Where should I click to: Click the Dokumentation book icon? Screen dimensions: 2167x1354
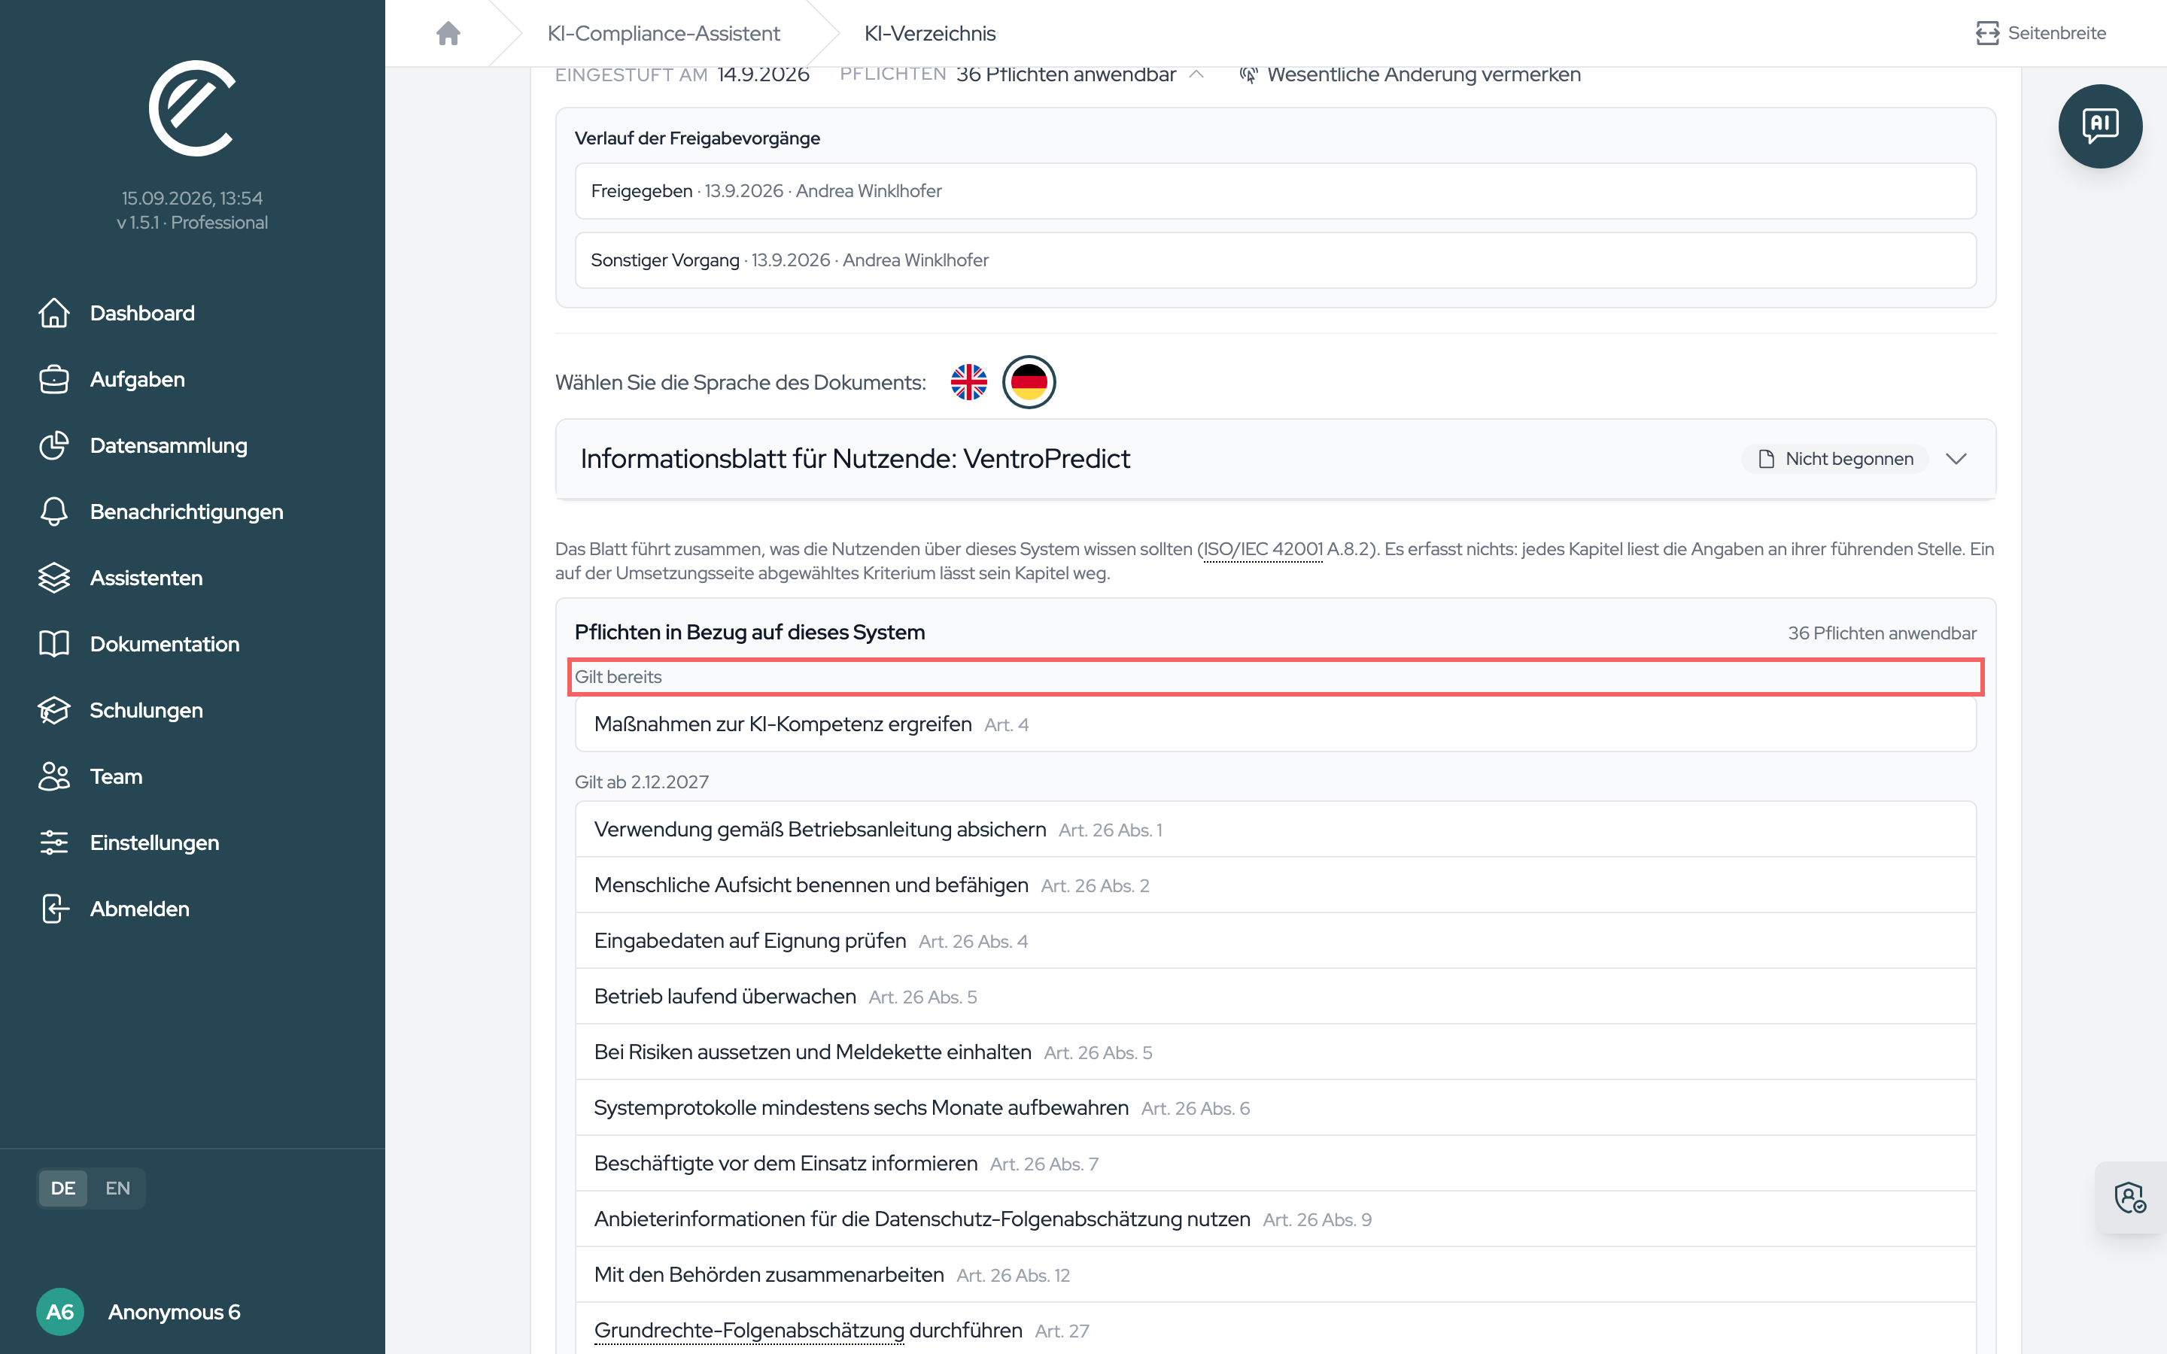click(x=53, y=644)
